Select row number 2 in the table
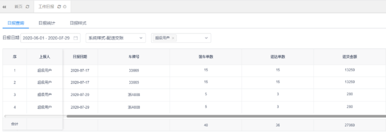The height and width of the screenshot is (132, 386). tap(15, 83)
